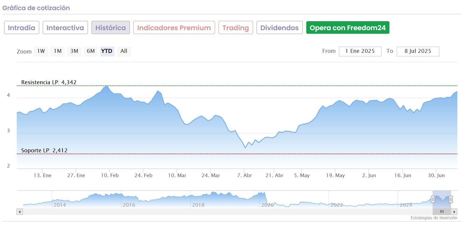The image size is (463, 227).
Task: Select the Histórica tab
Action: [x=111, y=28]
